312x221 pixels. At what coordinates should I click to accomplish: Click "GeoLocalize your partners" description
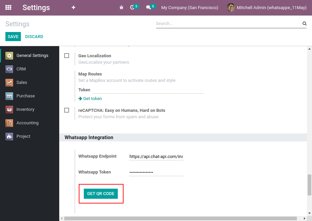point(104,62)
